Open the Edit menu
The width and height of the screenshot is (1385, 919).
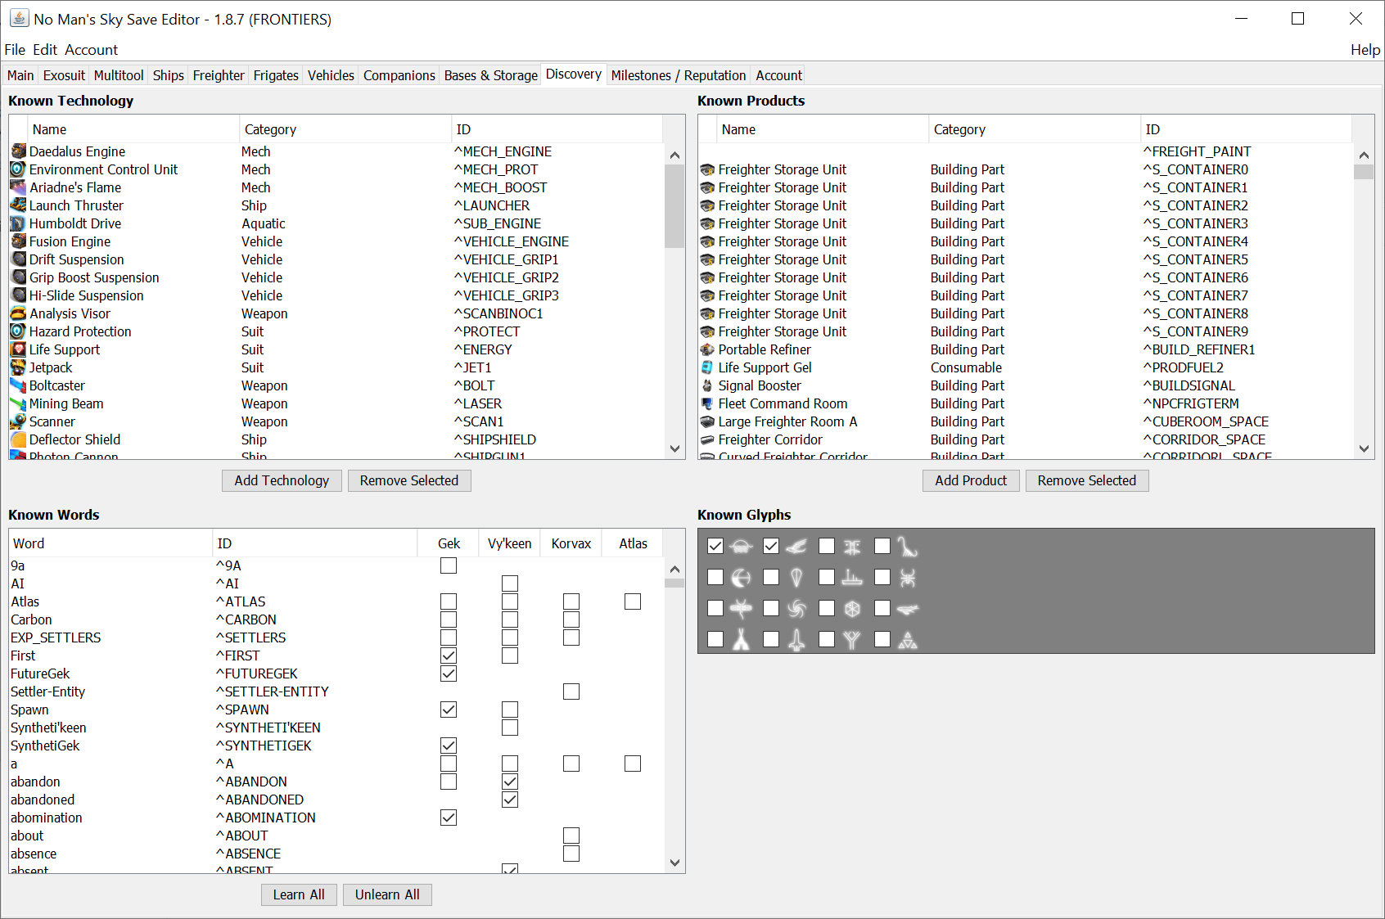tap(45, 50)
